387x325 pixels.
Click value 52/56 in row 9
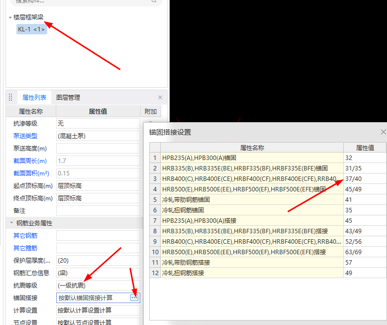click(365, 241)
